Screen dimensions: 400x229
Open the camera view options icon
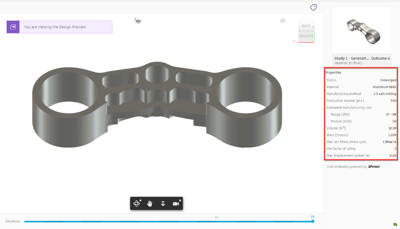177,203
